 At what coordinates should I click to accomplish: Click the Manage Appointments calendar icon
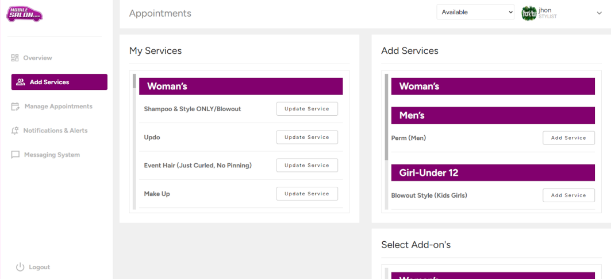point(16,107)
